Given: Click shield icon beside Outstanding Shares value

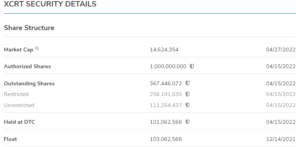Looking at the screenshot, I should click(x=187, y=83).
